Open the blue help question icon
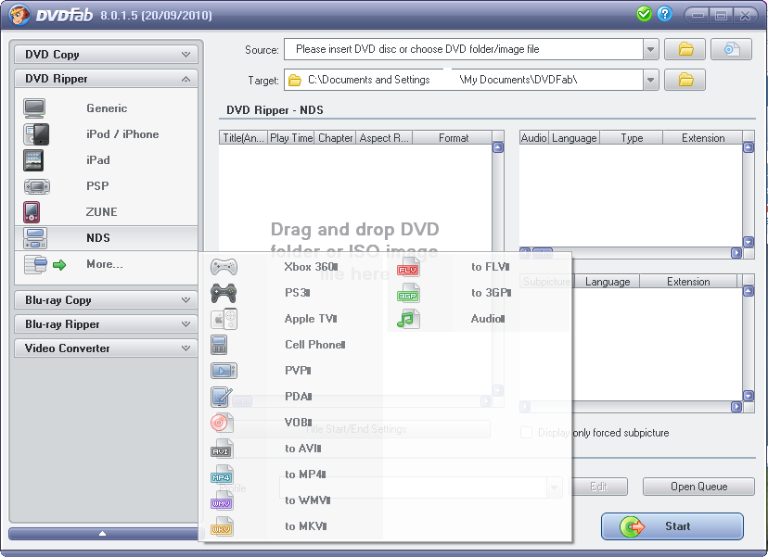This screenshot has height=557, width=768. 664,14
